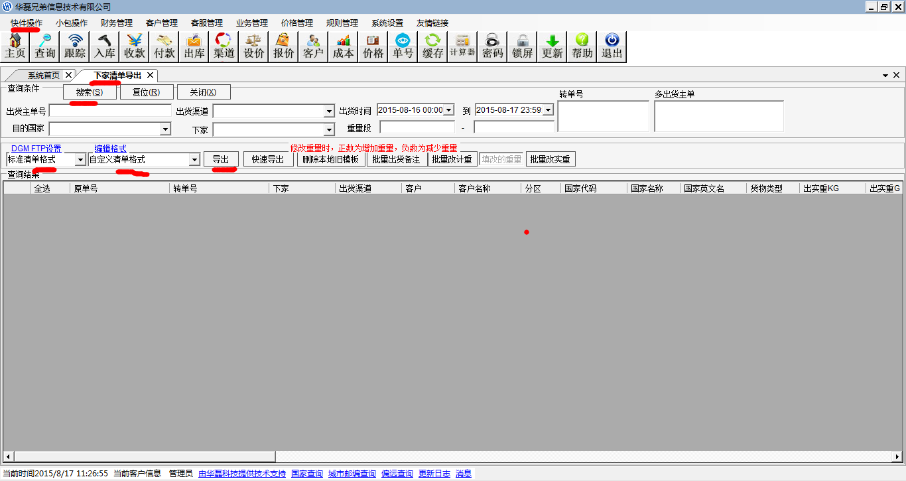Switch to the 系统首页 tab

44,75
